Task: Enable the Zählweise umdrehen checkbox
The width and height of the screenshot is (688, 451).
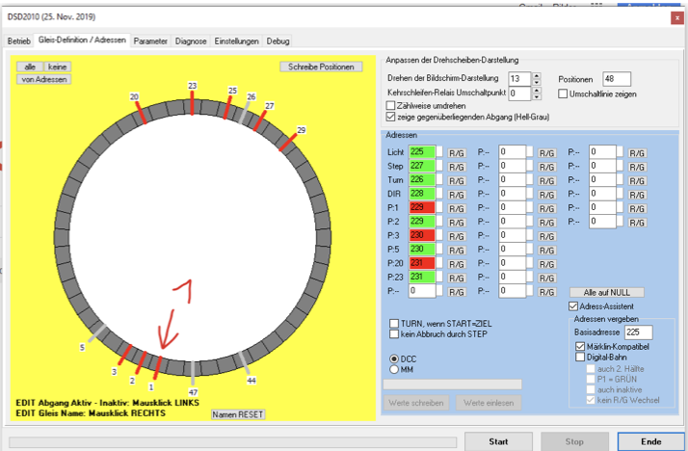Action: pos(390,104)
